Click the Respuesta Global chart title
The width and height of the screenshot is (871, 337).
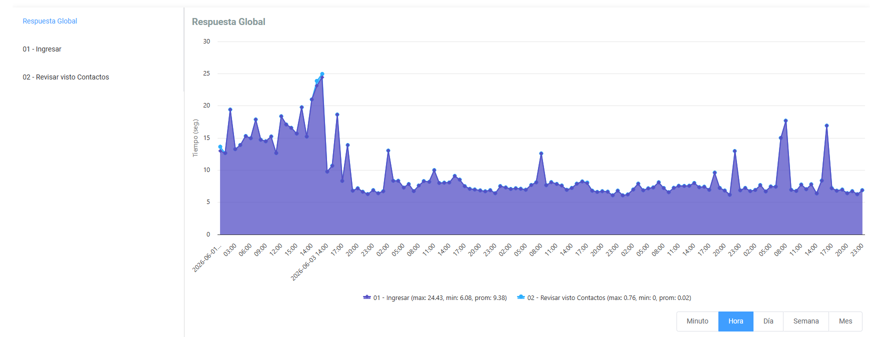228,22
